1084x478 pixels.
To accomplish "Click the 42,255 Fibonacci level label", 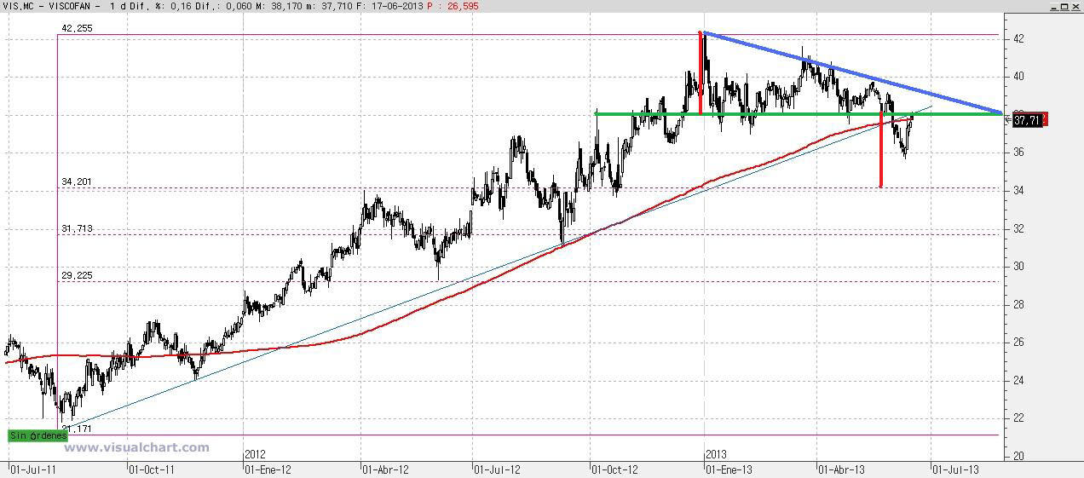I will [77, 28].
